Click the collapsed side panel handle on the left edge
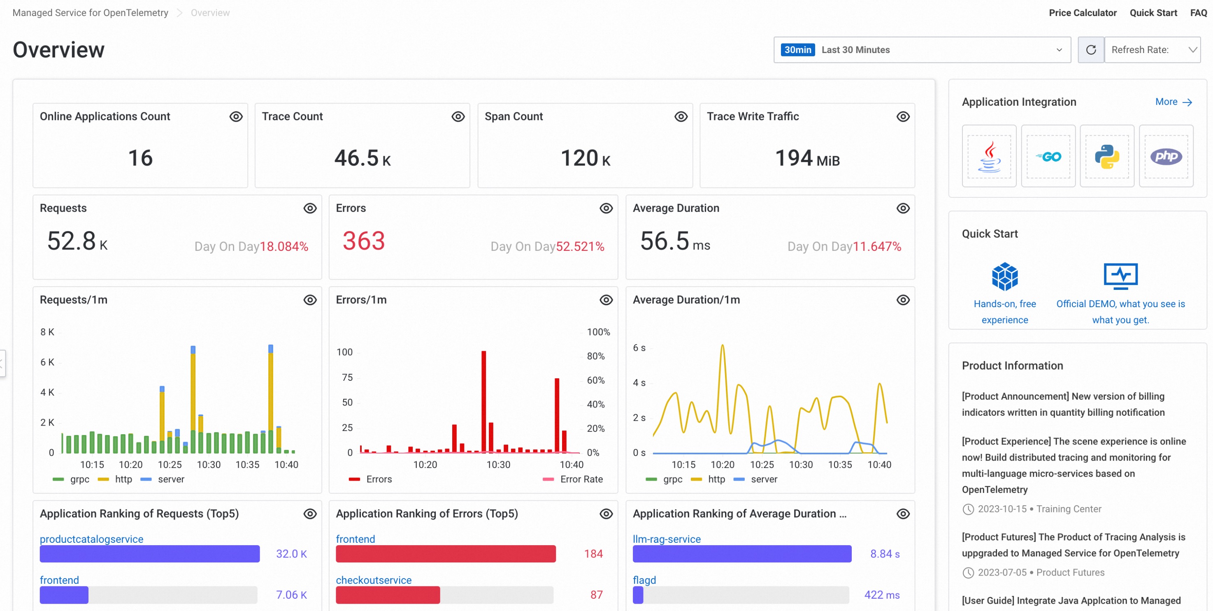Screen dimensions: 1213x611 (x=2, y=363)
